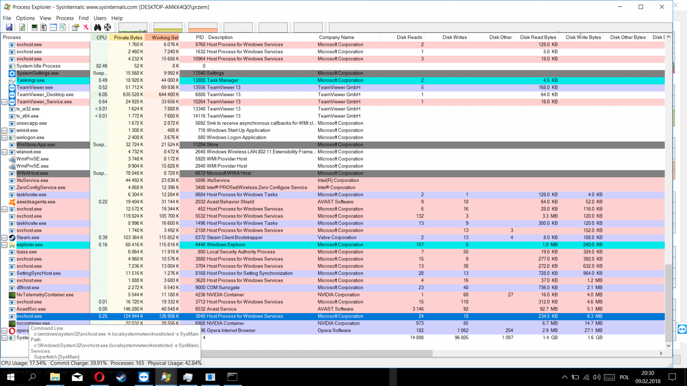Select the lsass.exe process row
687x386 pixels.
coord(333,252)
